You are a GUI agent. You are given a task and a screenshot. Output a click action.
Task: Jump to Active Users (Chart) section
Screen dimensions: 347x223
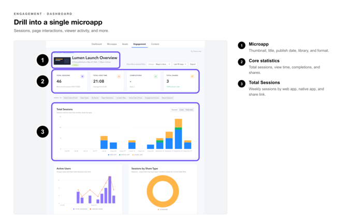[x=70, y=98]
